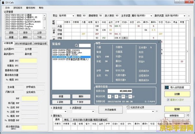Click the search magnifier in 装备库 panel

click(x=76, y=45)
